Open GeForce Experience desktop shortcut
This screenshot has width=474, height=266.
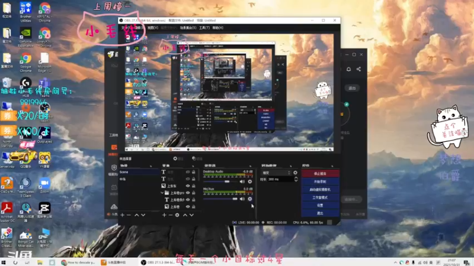pyautogui.click(x=25, y=37)
